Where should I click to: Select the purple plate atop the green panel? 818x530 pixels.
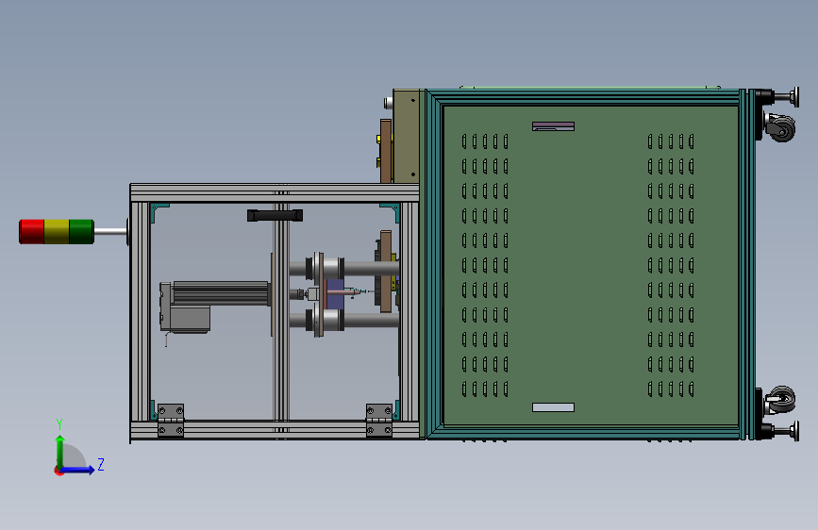coord(553,126)
